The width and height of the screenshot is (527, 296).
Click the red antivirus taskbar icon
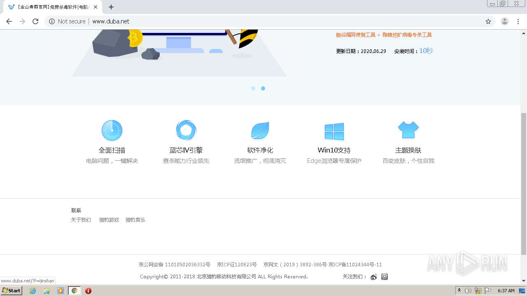point(88,291)
